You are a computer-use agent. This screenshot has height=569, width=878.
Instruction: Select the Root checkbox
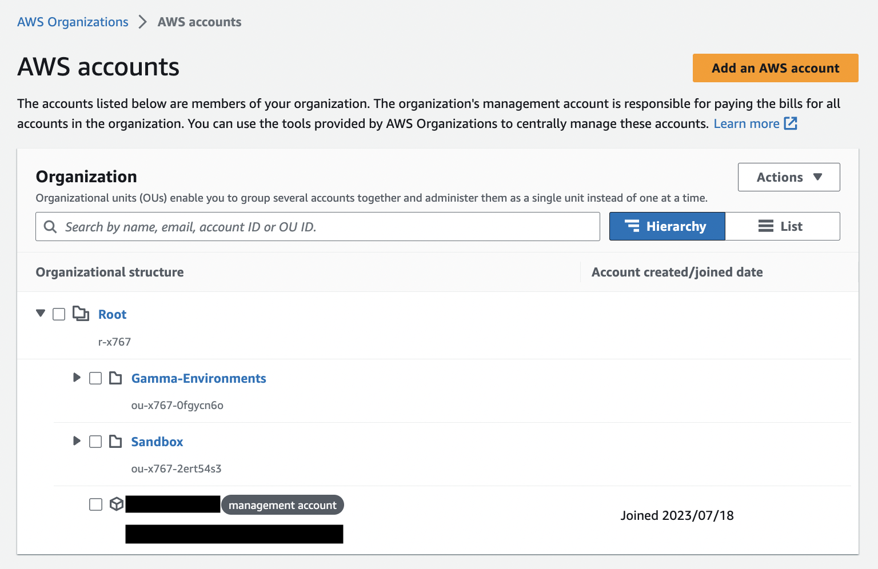pyautogui.click(x=59, y=314)
